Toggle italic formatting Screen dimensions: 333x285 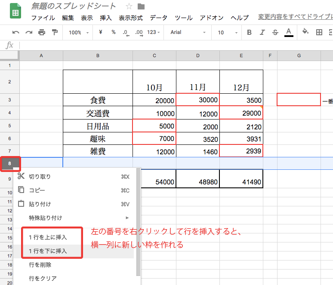point(262,32)
